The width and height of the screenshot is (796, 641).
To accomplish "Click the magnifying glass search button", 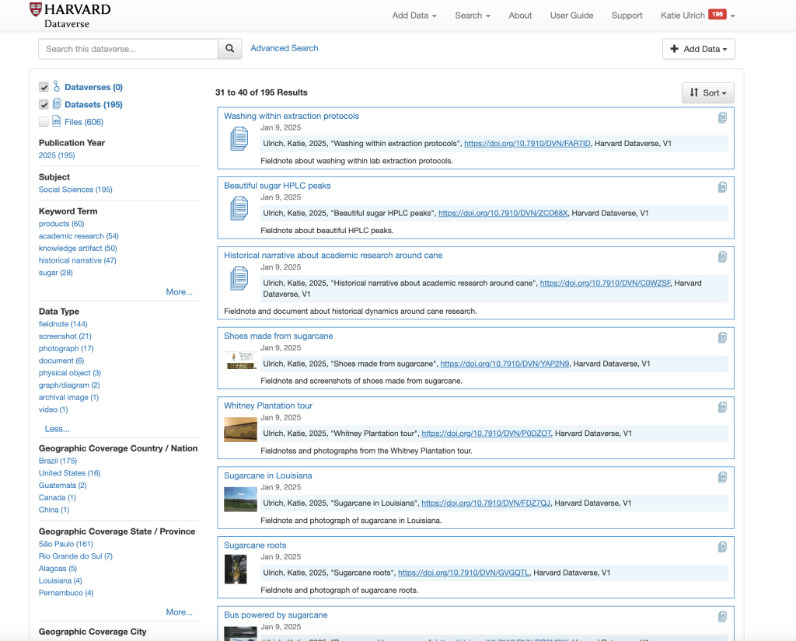I will (x=229, y=49).
